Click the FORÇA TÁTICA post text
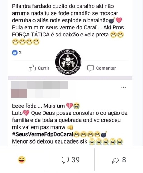The image size is (143, 173). click(x=31, y=35)
